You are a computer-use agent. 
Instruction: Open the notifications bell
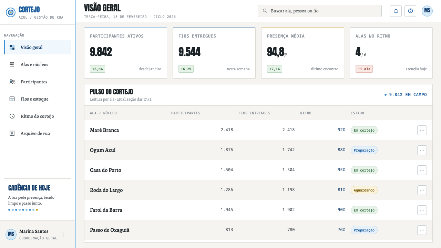pyautogui.click(x=396, y=11)
